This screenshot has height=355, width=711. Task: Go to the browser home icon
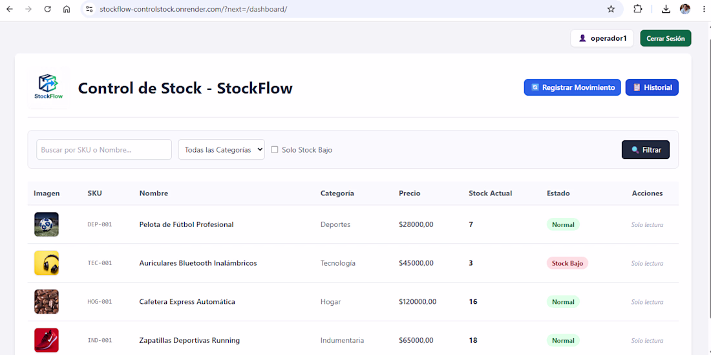point(67,9)
